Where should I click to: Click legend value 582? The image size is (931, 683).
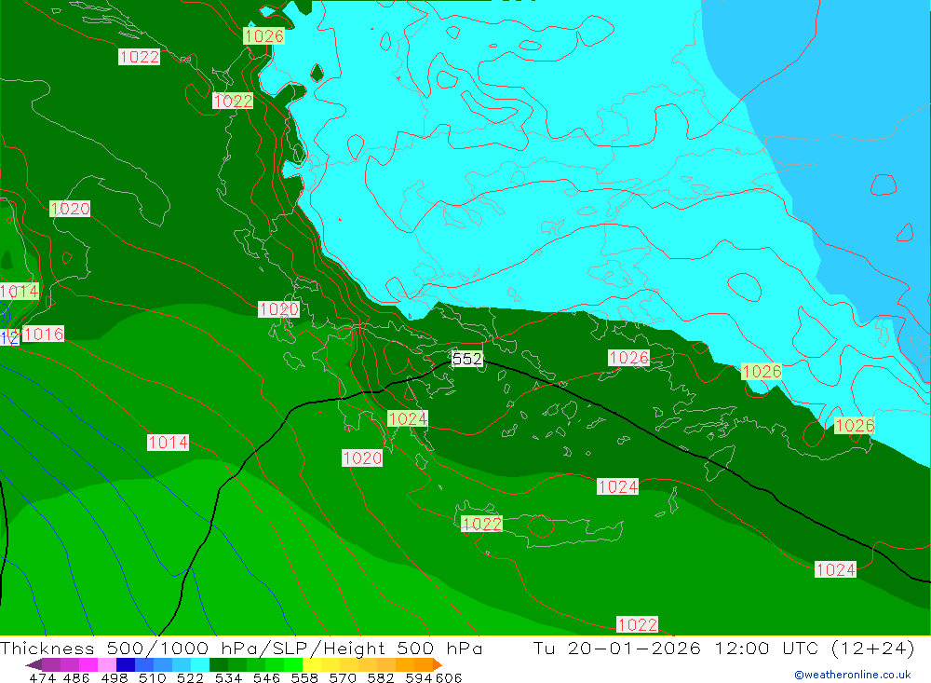(x=380, y=677)
